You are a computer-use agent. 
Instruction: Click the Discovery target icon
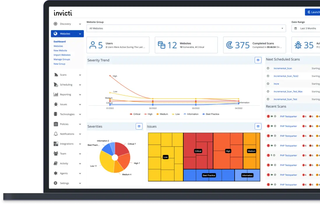click(55, 24)
